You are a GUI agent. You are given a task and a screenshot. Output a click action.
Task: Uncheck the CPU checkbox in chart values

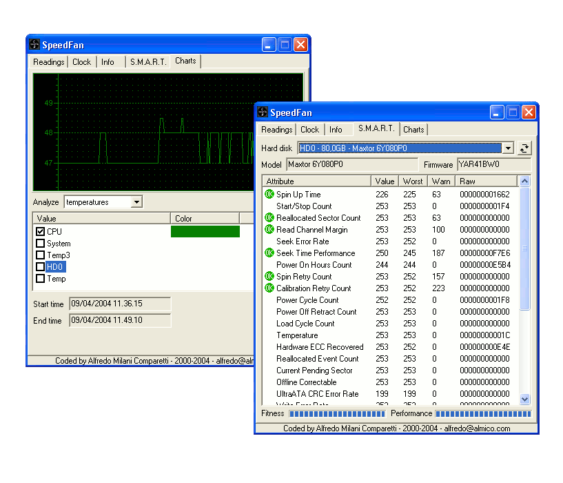(x=40, y=231)
